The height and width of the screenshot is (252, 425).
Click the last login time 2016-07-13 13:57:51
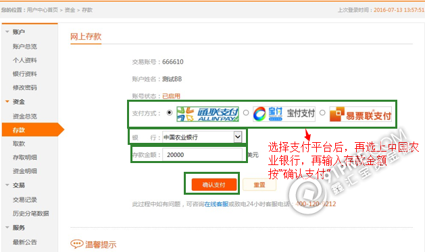(x=399, y=10)
